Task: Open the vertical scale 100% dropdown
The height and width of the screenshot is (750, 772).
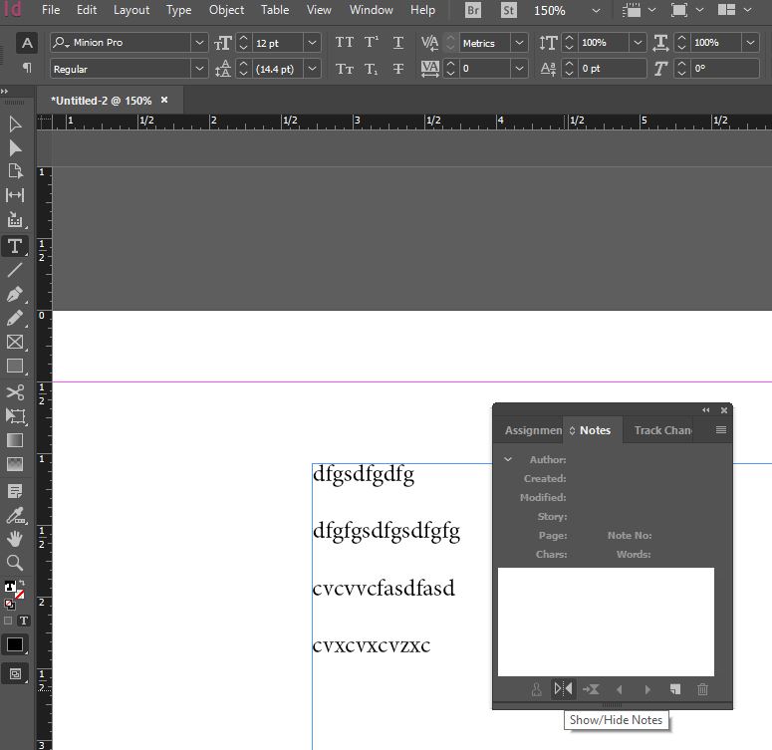Action: point(638,43)
